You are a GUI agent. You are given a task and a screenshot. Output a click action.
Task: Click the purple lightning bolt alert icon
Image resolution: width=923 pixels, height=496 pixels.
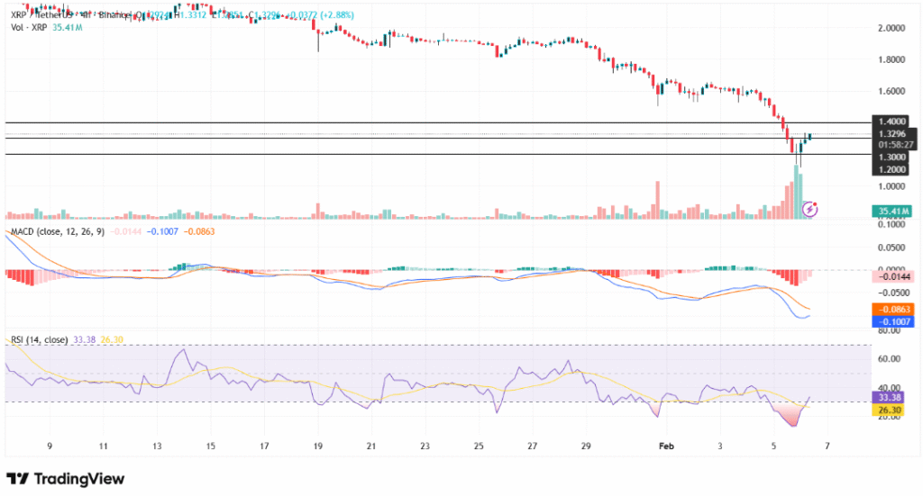tap(809, 209)
